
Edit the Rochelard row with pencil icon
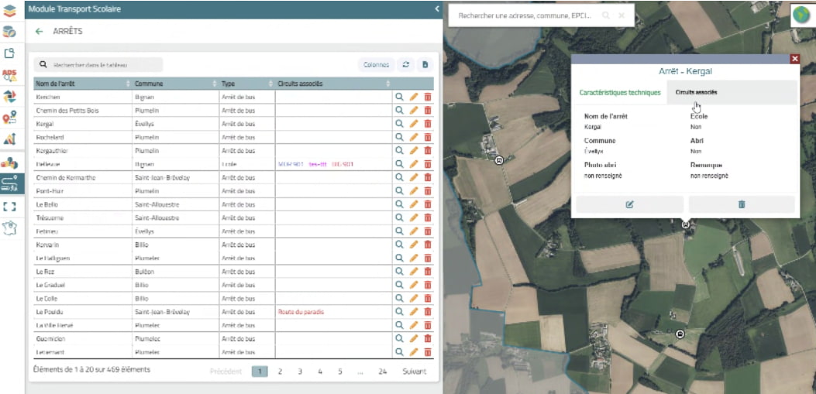414,137
